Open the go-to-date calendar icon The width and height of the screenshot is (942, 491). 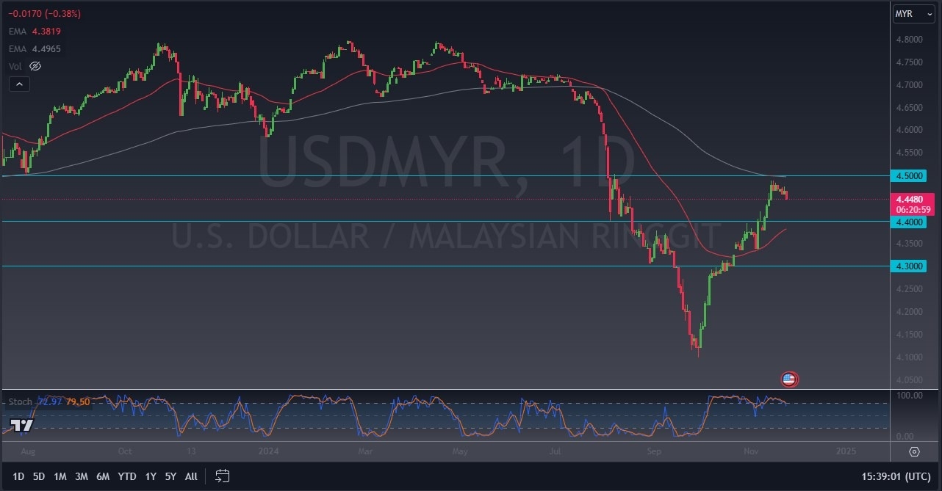[x=223, y=476]
